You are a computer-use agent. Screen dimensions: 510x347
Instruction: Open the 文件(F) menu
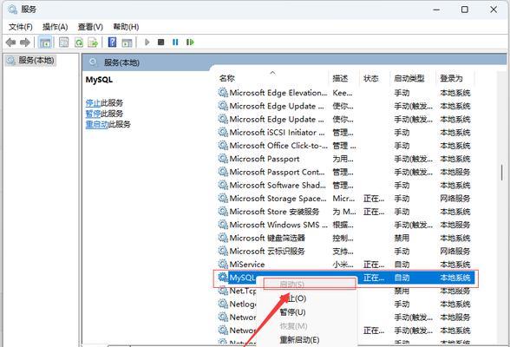(x=20, y=27)
